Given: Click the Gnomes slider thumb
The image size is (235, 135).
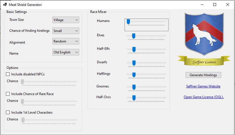Looking at the screenshot, I should tap(134, 87).
